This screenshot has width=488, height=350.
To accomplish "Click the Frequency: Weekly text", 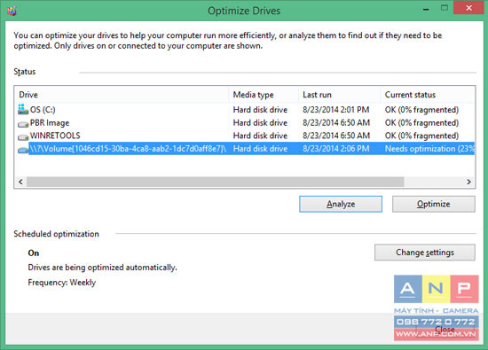I will tap(62, 283).
